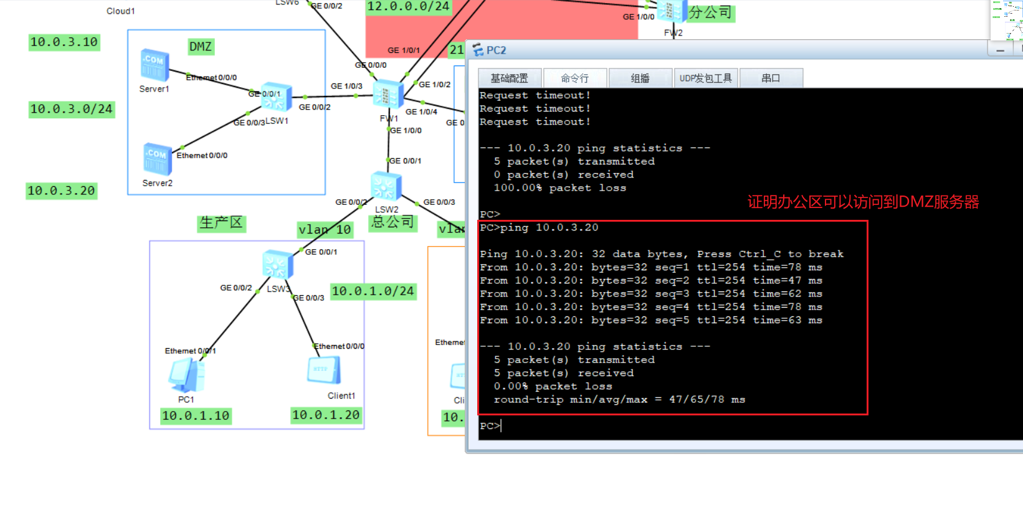Screen dimensions: 1023x525
Task: Click the vlan 10 label
Action: [325, 230]
